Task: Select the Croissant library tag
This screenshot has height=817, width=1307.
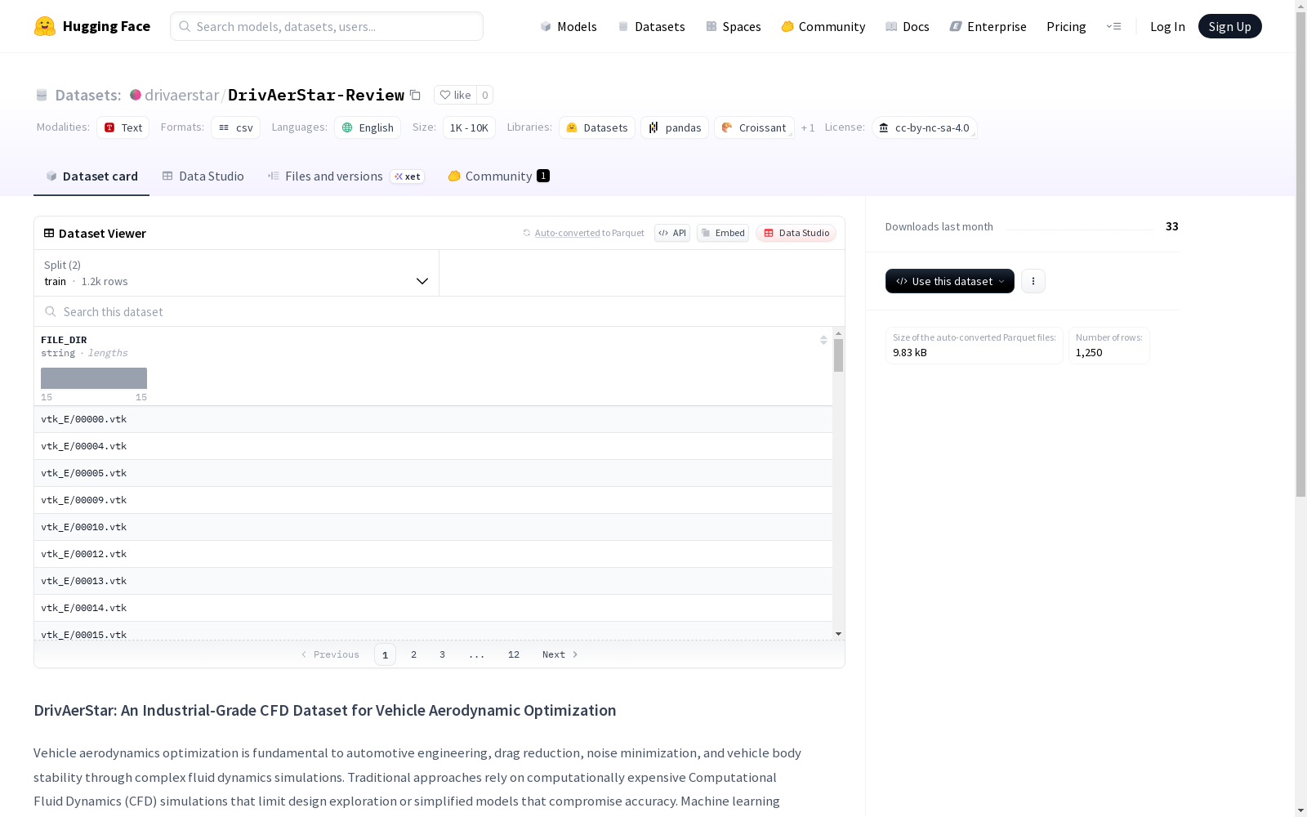Action: point(754,127)
